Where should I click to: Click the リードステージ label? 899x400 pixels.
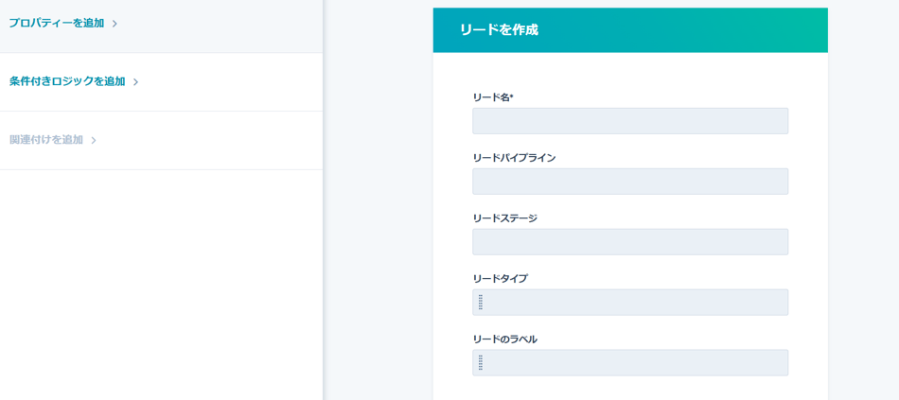505,218
